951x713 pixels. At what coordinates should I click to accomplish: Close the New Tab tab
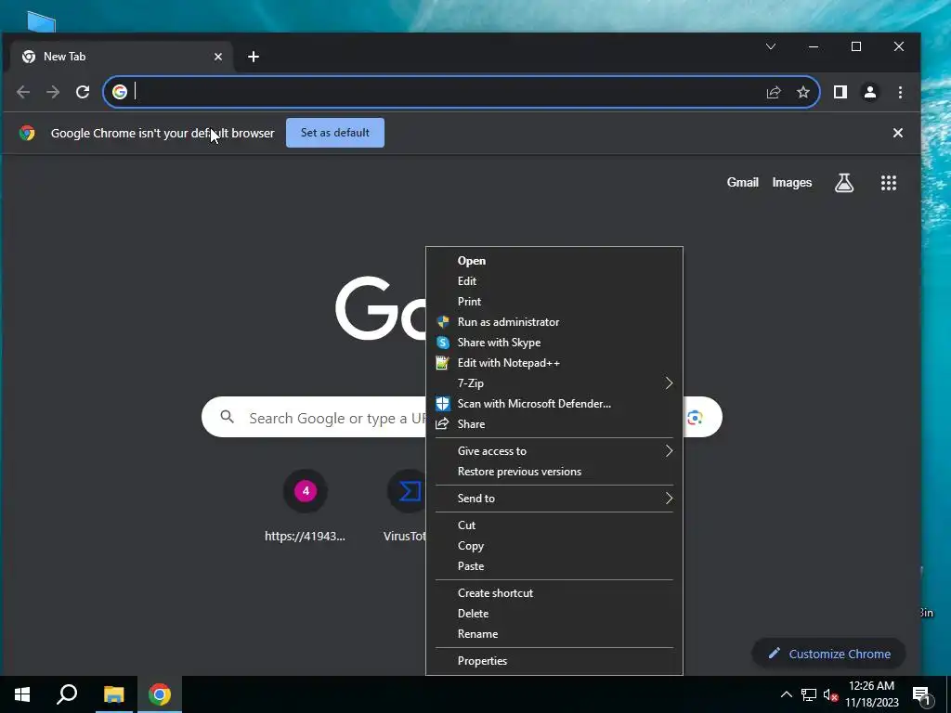coord(217,57)
